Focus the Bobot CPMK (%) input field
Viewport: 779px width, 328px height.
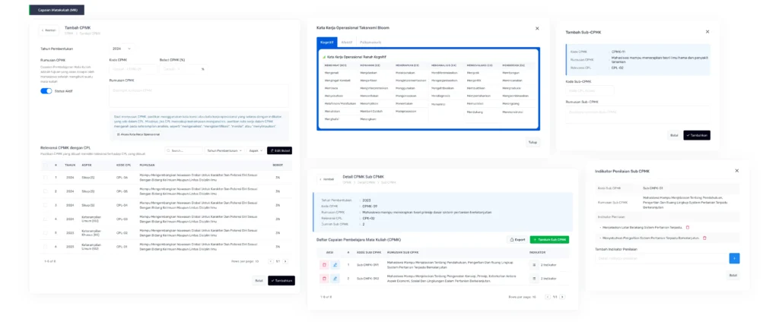pyautogui.click(x=183, y=69)
